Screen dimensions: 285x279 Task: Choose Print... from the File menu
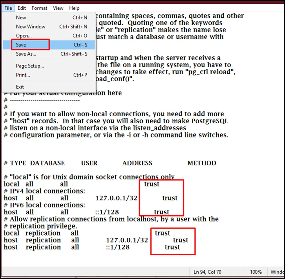click(x=23, y=75)
